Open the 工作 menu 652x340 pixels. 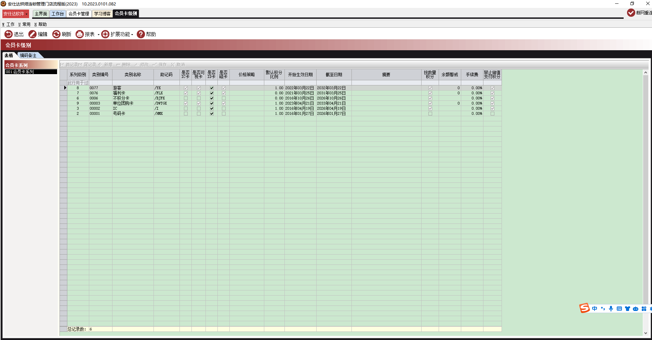pyautogui.click(x=9, y=24)
